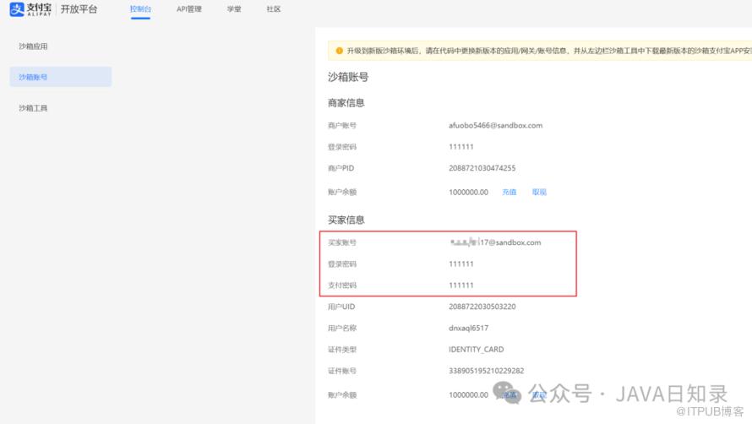752x424 pixels.
Task: Click the 买家信息 section heading
Action: (346, 220)
